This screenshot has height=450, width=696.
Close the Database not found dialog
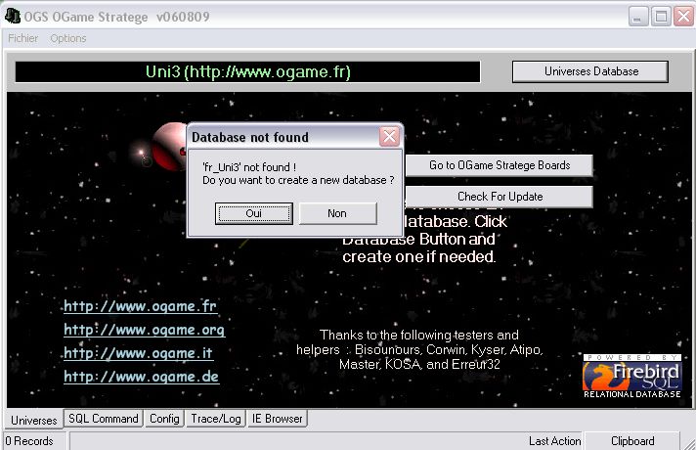pos(389,137)
